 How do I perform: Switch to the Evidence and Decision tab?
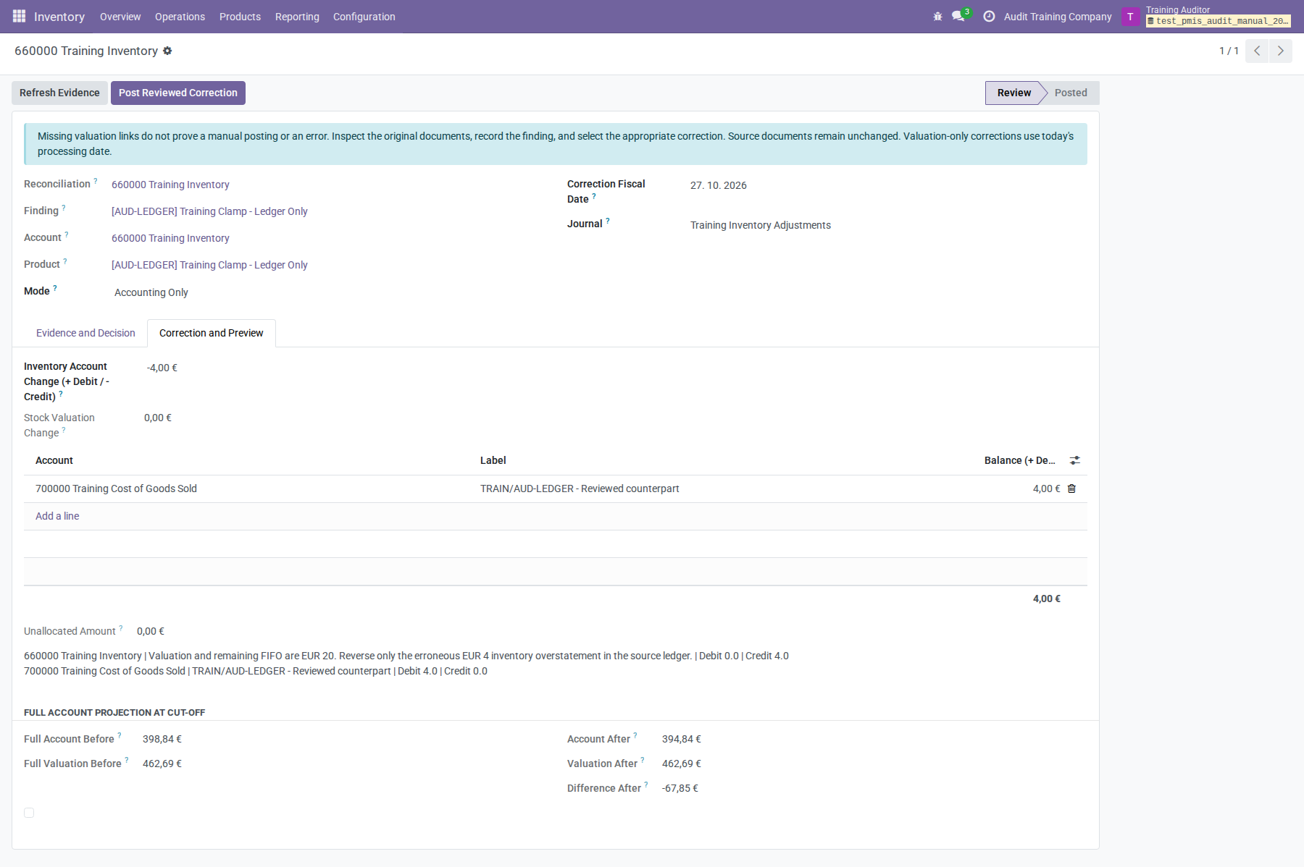(85, 333)
